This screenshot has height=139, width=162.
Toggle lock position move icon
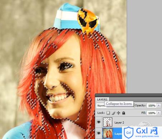118,113
